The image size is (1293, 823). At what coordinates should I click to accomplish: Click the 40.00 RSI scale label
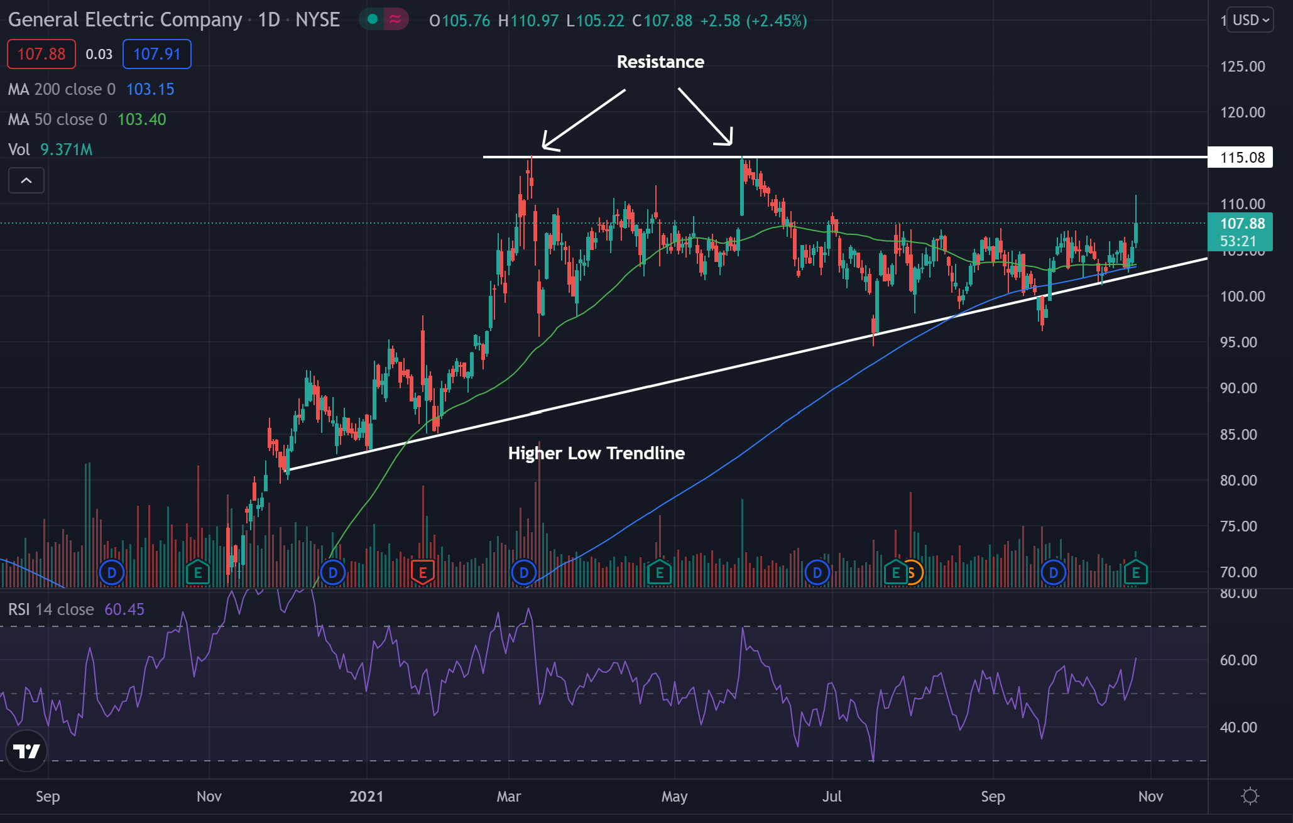click(1238, 728)
